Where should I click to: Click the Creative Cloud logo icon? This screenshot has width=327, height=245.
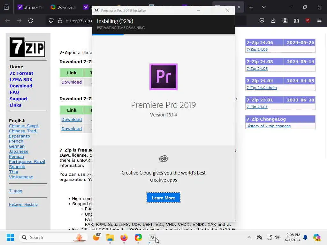pos(163,159)
